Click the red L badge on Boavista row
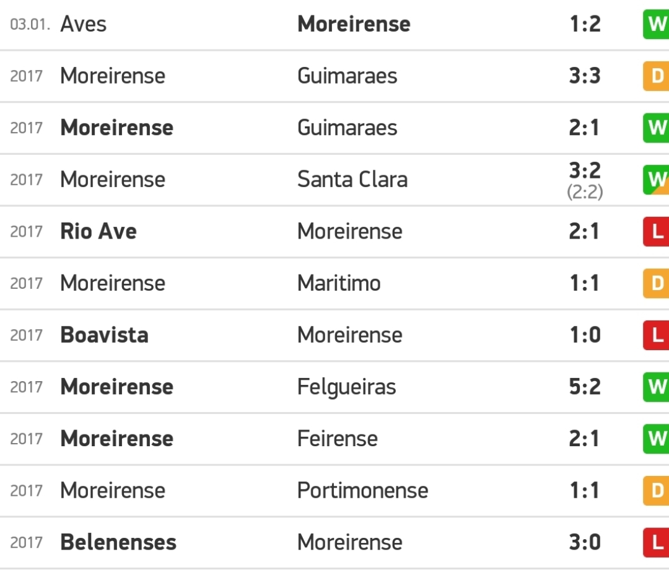 656,335
